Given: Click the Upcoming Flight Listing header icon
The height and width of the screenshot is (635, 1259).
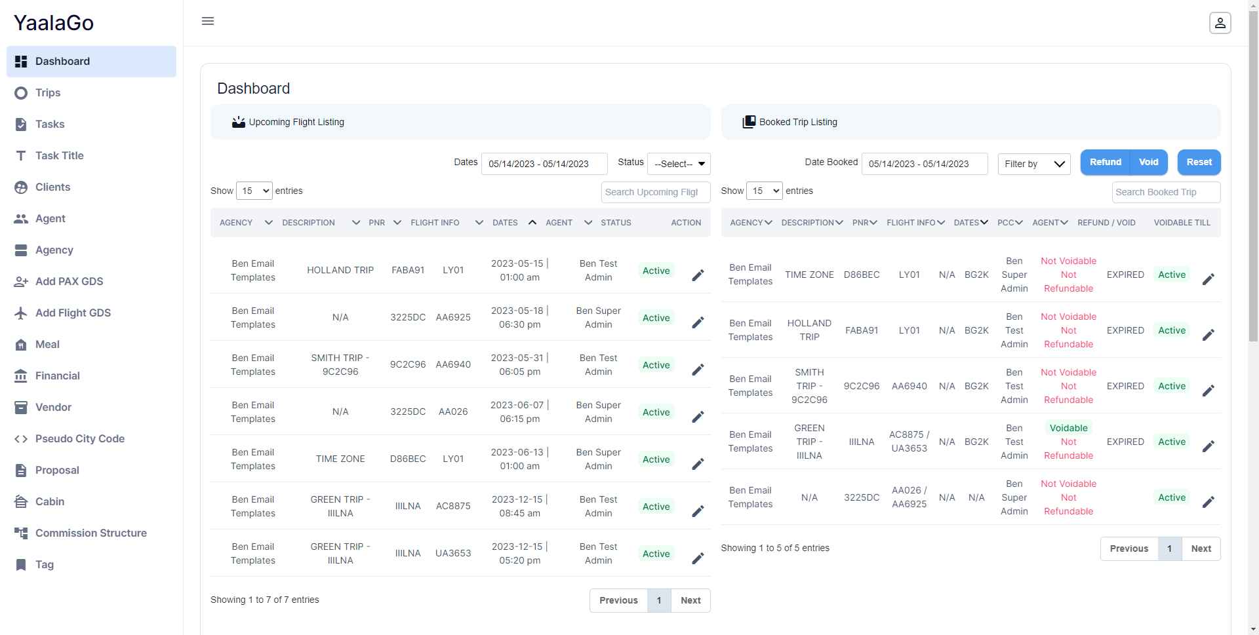Looking at the screenshot, I should (x=239, y=122).
